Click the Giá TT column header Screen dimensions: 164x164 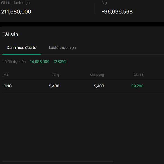[138, 75]
